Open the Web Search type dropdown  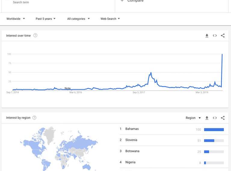110,19
